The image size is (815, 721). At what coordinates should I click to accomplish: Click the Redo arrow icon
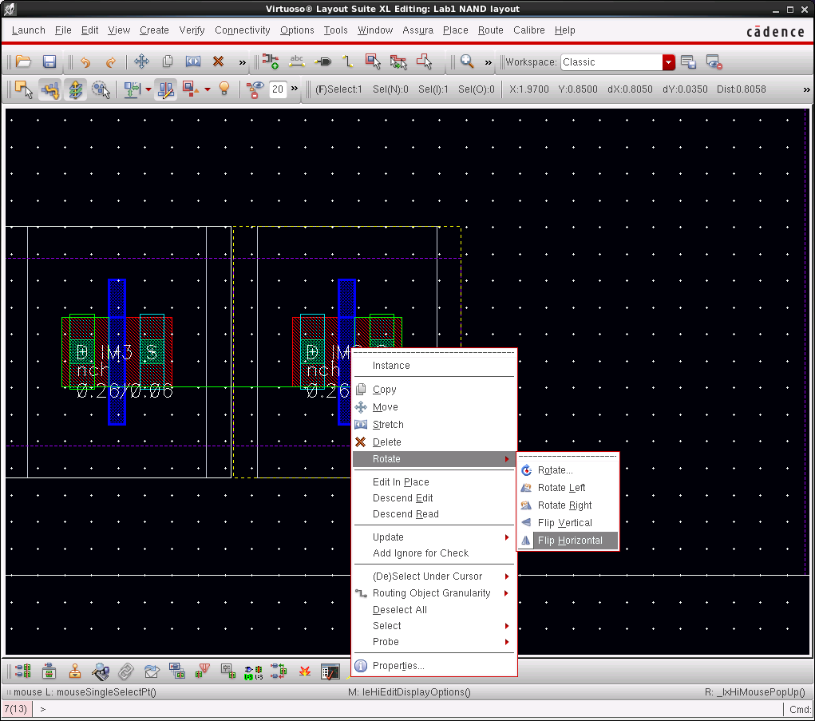111,62
